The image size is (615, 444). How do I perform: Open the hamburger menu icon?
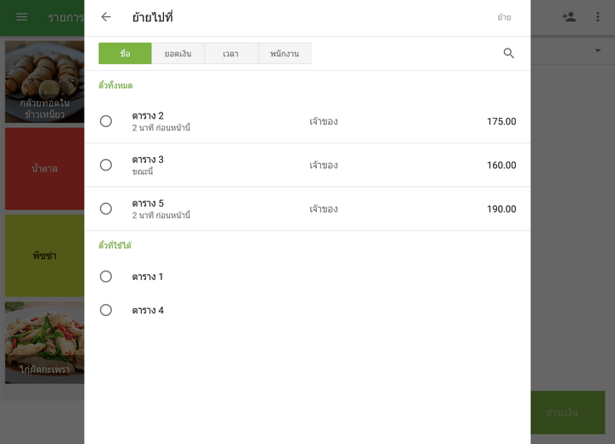pyautogui.click(x=22, y=17)
